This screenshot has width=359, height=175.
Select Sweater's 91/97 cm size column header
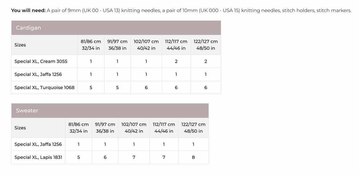pos(105,128)
